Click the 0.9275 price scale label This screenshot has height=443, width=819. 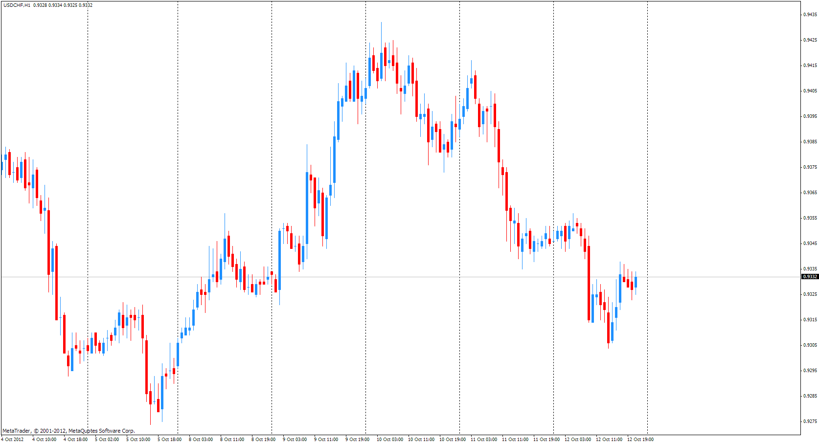tap(811, 421)
